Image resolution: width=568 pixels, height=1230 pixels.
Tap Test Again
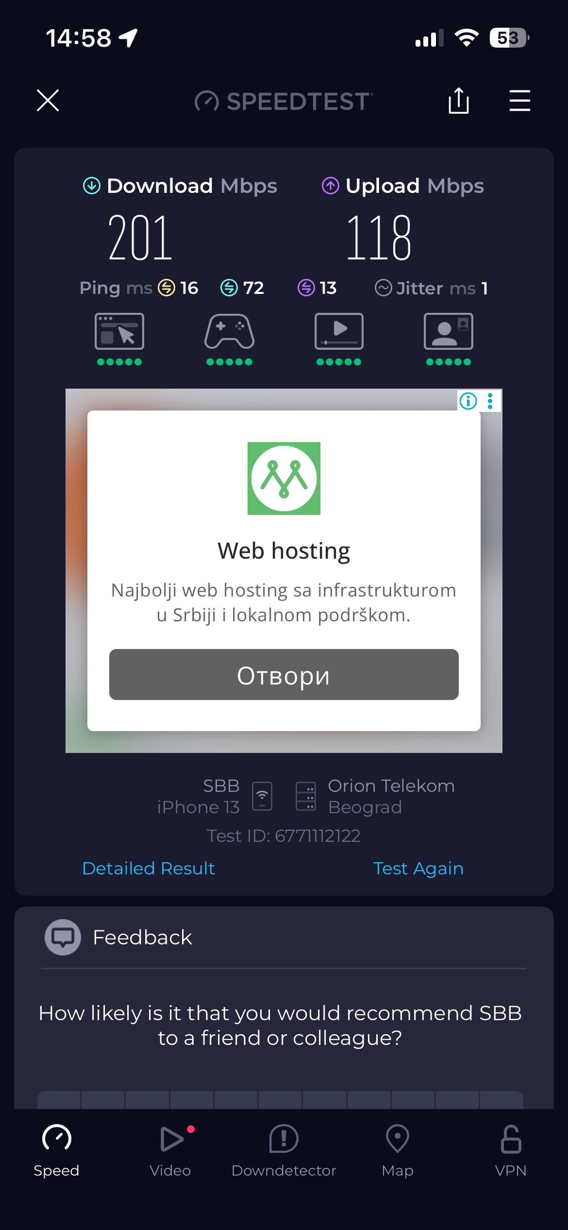coord(418,869)
